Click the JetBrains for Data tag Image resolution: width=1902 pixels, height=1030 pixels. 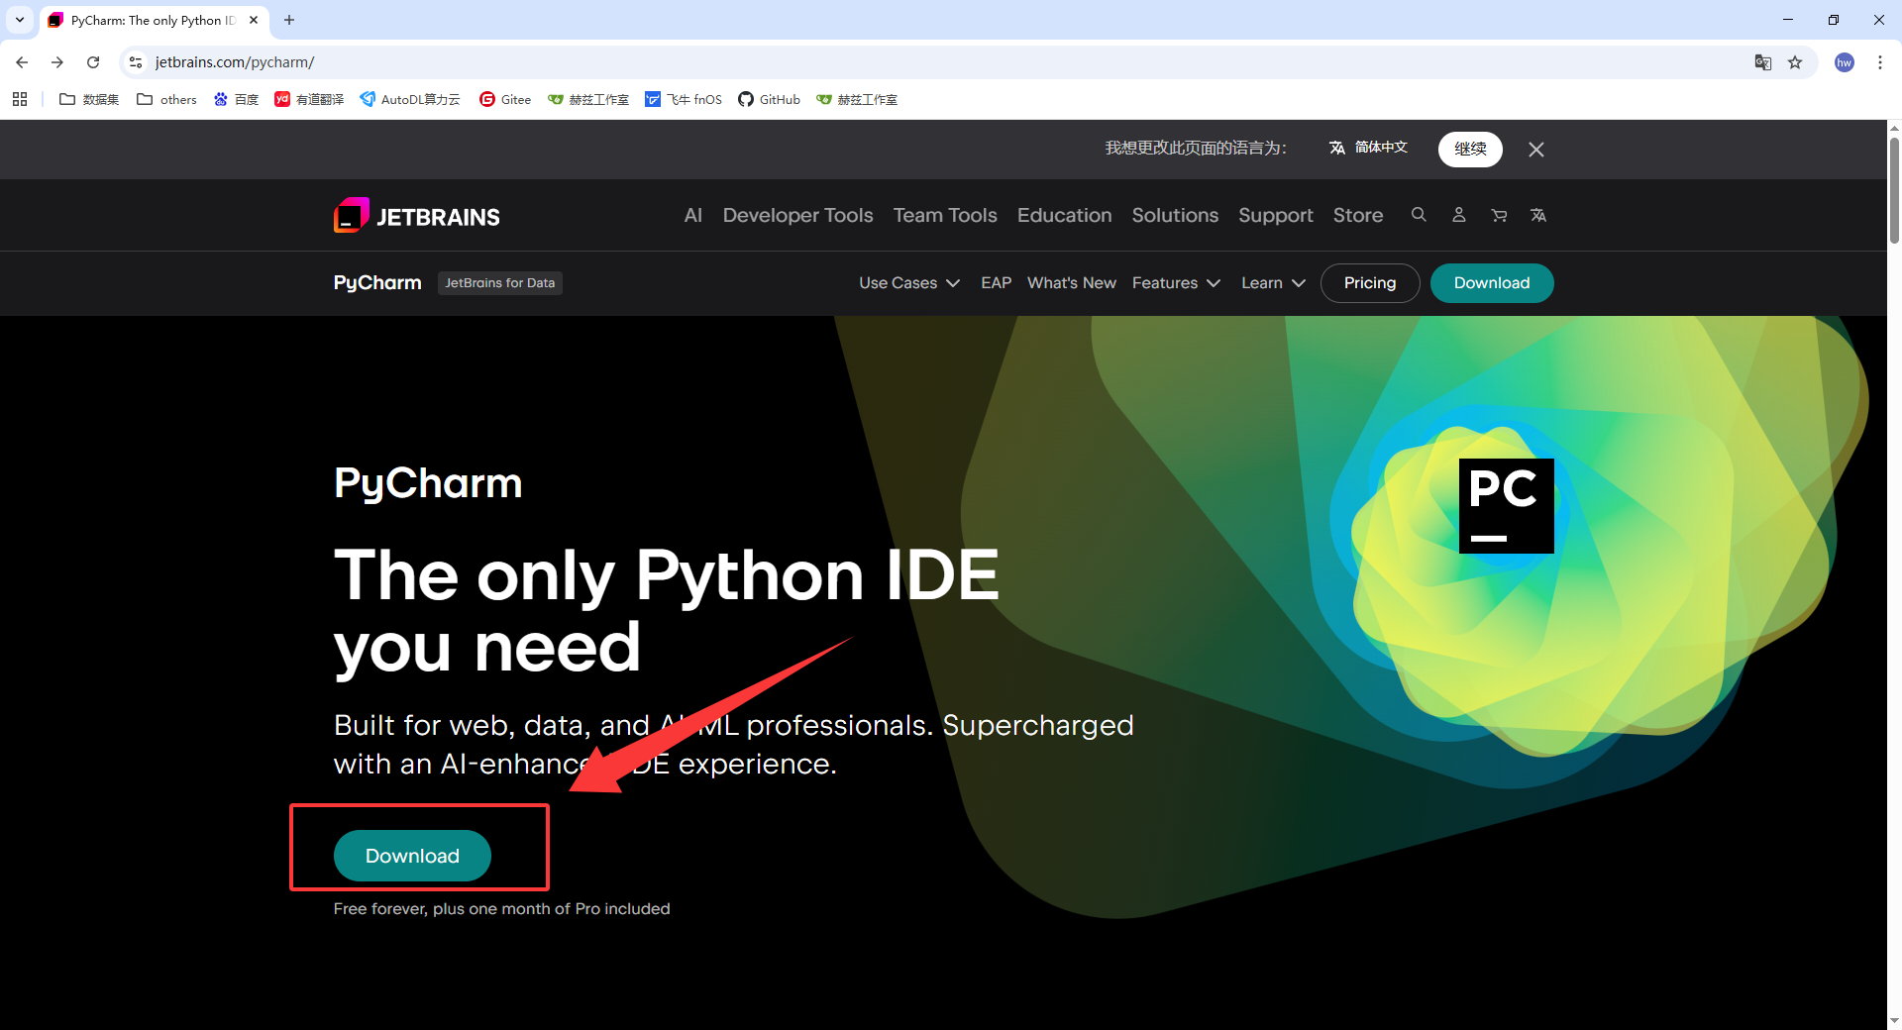click(x=499, y=283)
